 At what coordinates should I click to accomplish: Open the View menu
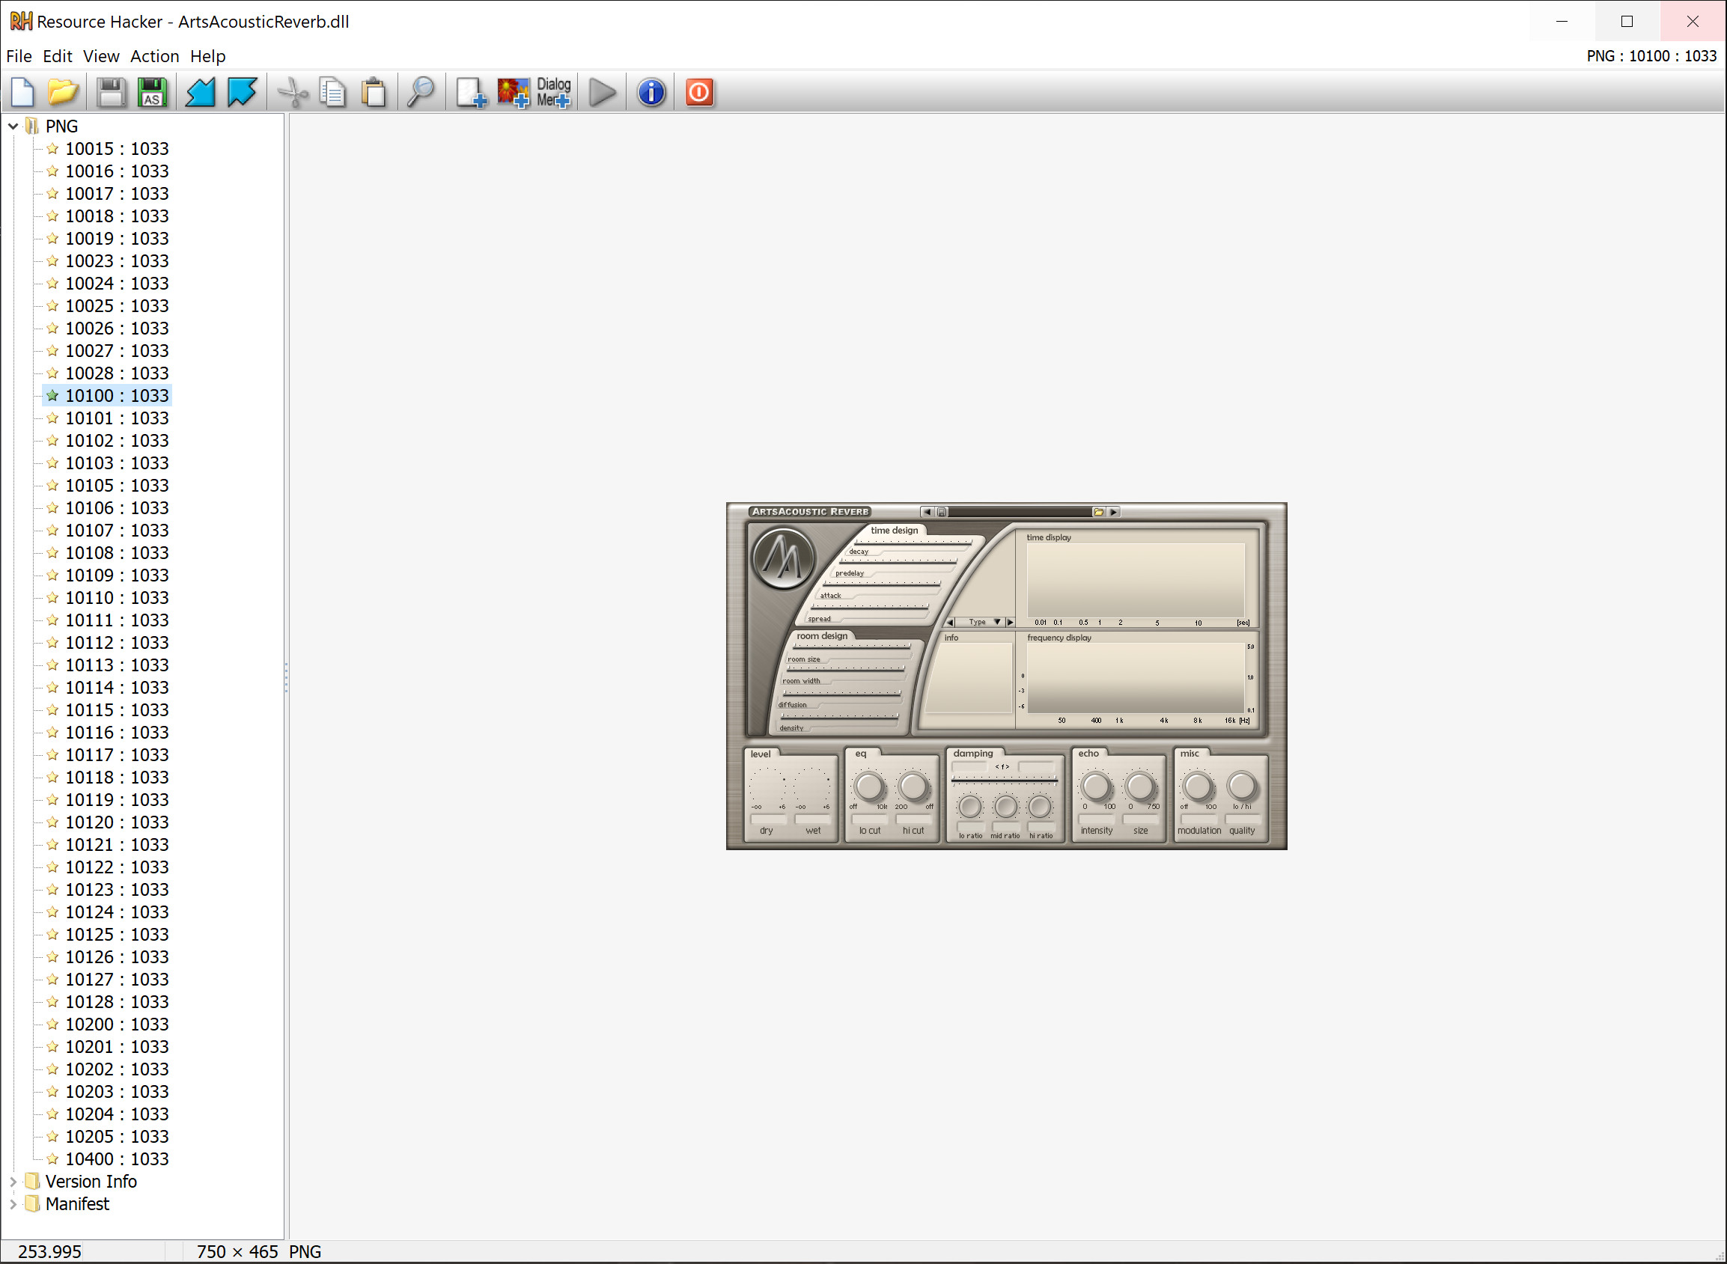coord(101,56)
